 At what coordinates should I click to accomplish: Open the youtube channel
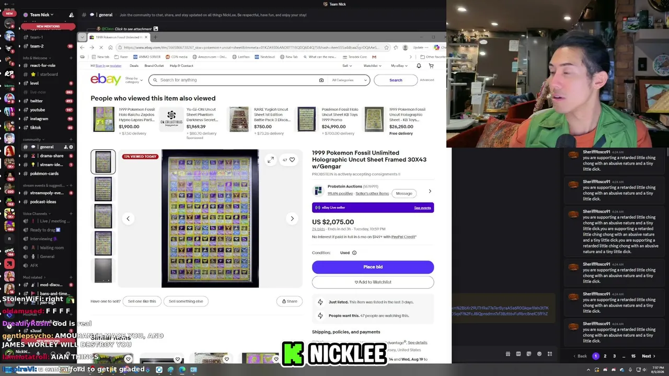click(47, 110)
